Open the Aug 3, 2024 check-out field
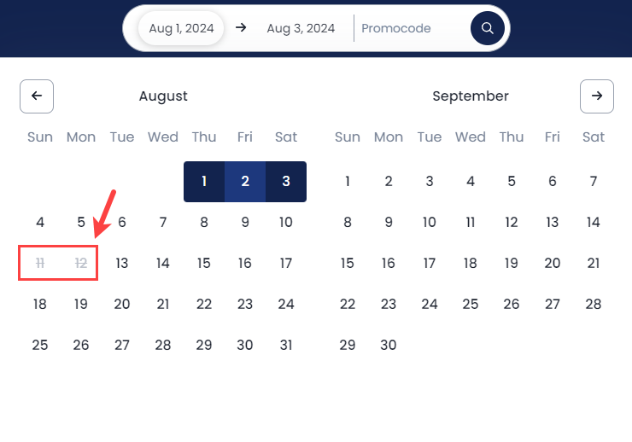 [x=301, y=28]
